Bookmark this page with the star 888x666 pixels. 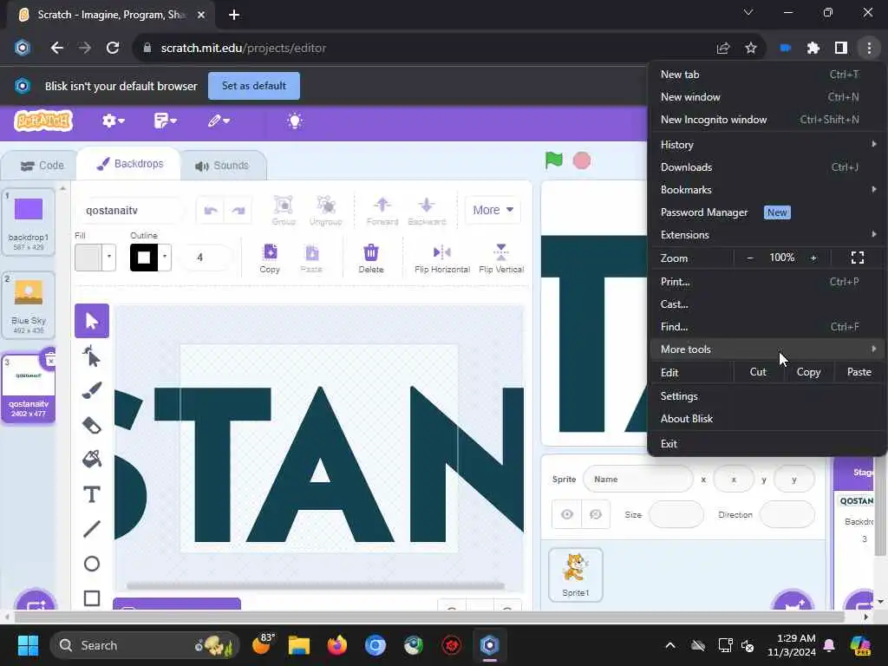click(751, 49)
